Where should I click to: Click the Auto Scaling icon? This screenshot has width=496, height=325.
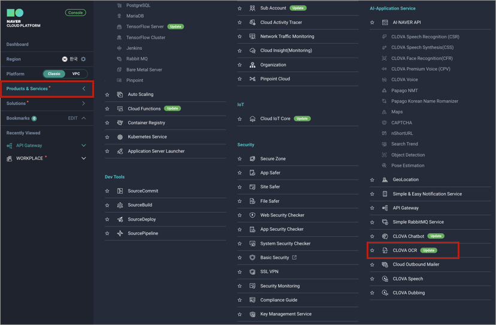[x=120, y=94]
